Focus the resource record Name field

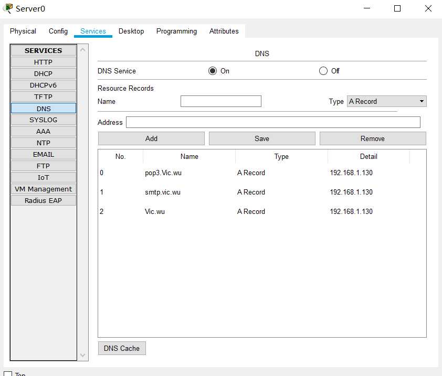pyautogui.click(x=221, y=101)
